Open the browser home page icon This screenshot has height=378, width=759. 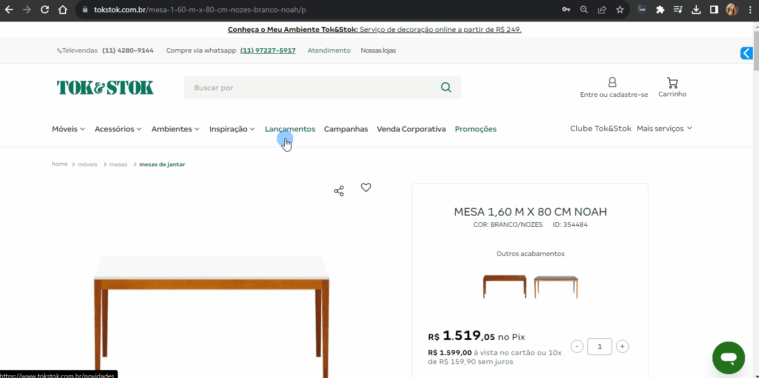[x=63, y=10]
